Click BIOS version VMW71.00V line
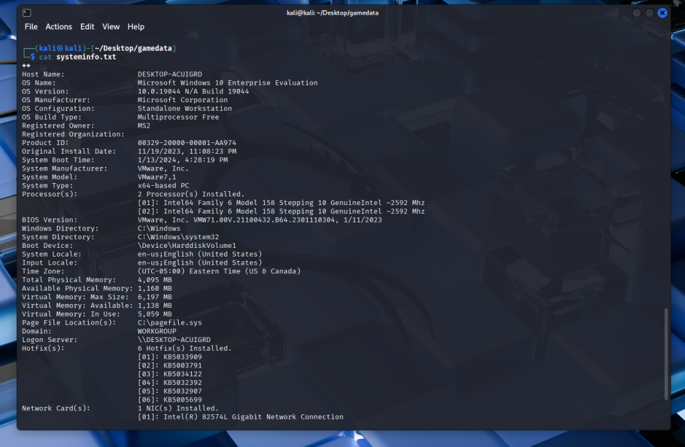This screenshot has height=447, width=685. coord(260,220)
